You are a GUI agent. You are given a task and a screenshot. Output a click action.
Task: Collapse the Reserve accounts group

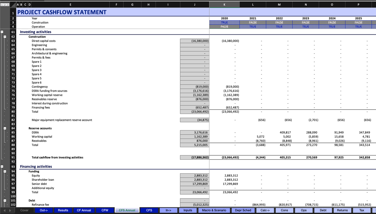click(x=5, y=128)
